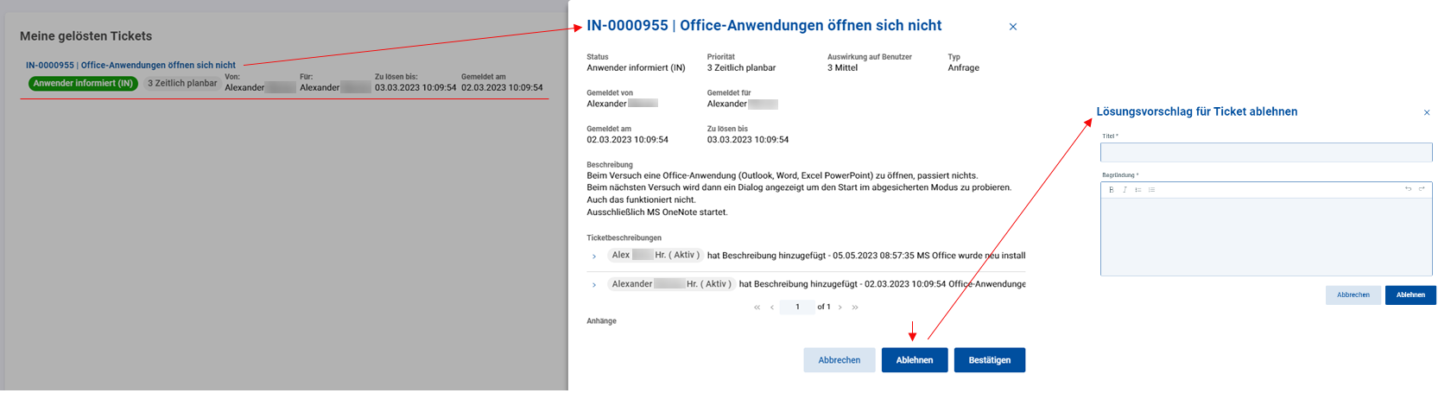
Task: Go to next page of Ticketbeschreibungen
Action: 840,307
